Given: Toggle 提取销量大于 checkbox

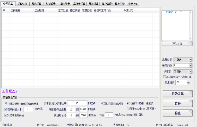Looking at the screenshot, I should 6,109.
